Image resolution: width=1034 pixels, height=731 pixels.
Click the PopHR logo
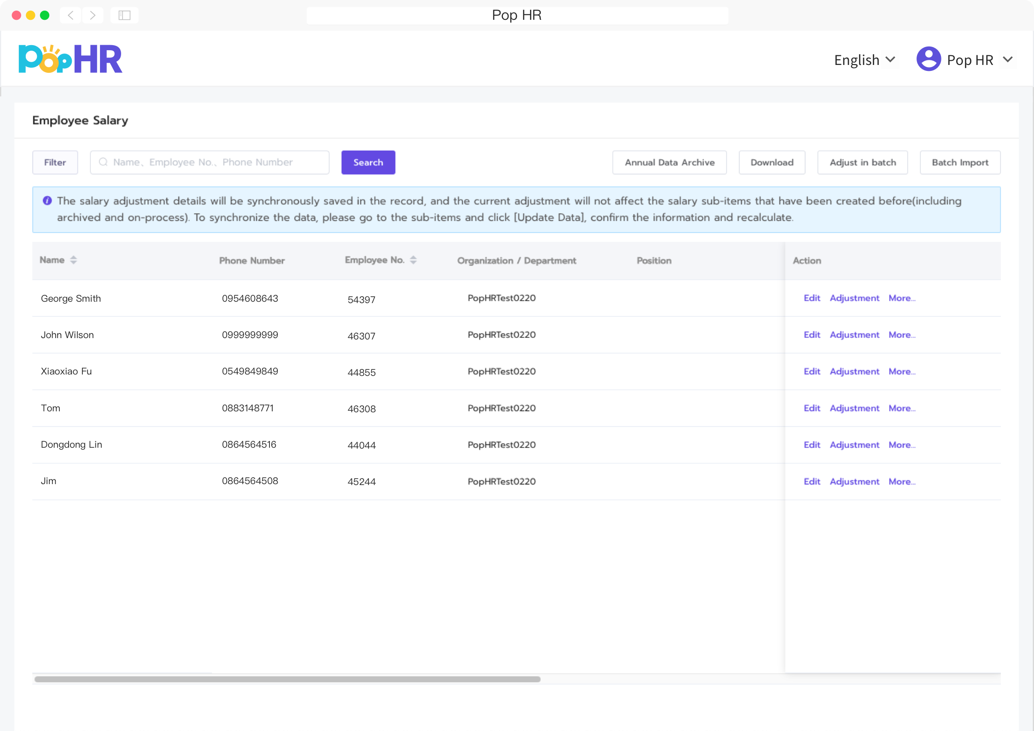pos(70,59)
